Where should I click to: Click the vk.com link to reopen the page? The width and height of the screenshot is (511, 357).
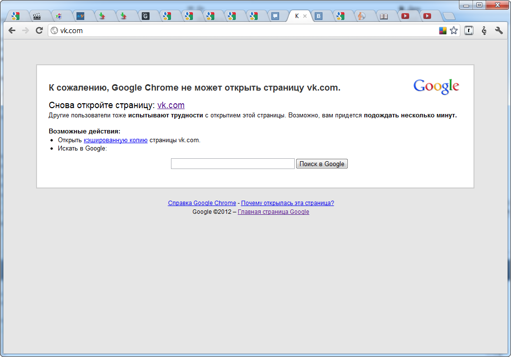click(x=171, y=105)
